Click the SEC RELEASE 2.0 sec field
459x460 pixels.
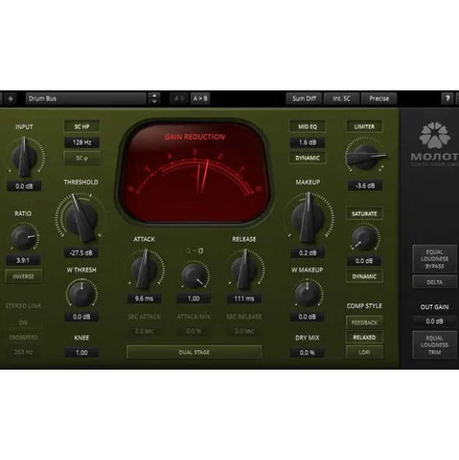tap(244, 332)
